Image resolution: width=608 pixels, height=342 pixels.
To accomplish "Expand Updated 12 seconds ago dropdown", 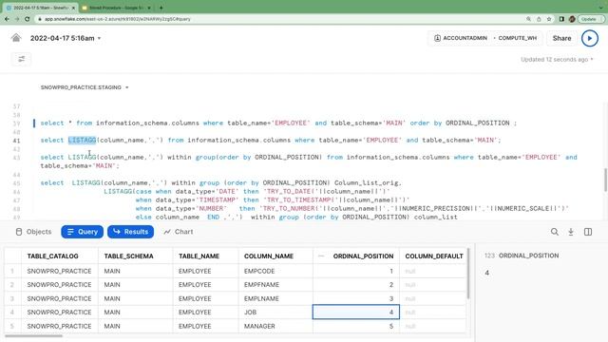I will pos(557,59).
